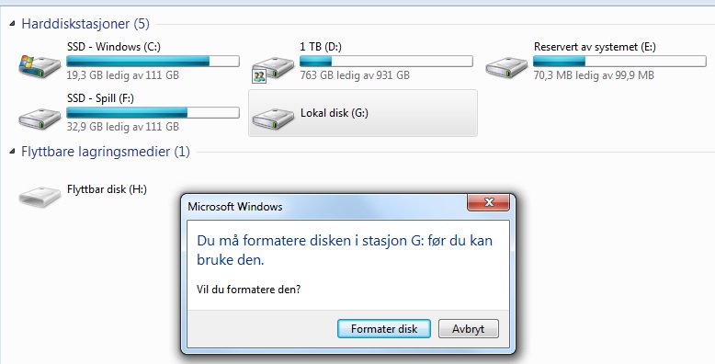Click the Lokal disk (G:) drive icon
The height and width of the screenshot is (364, 715).
273,119
